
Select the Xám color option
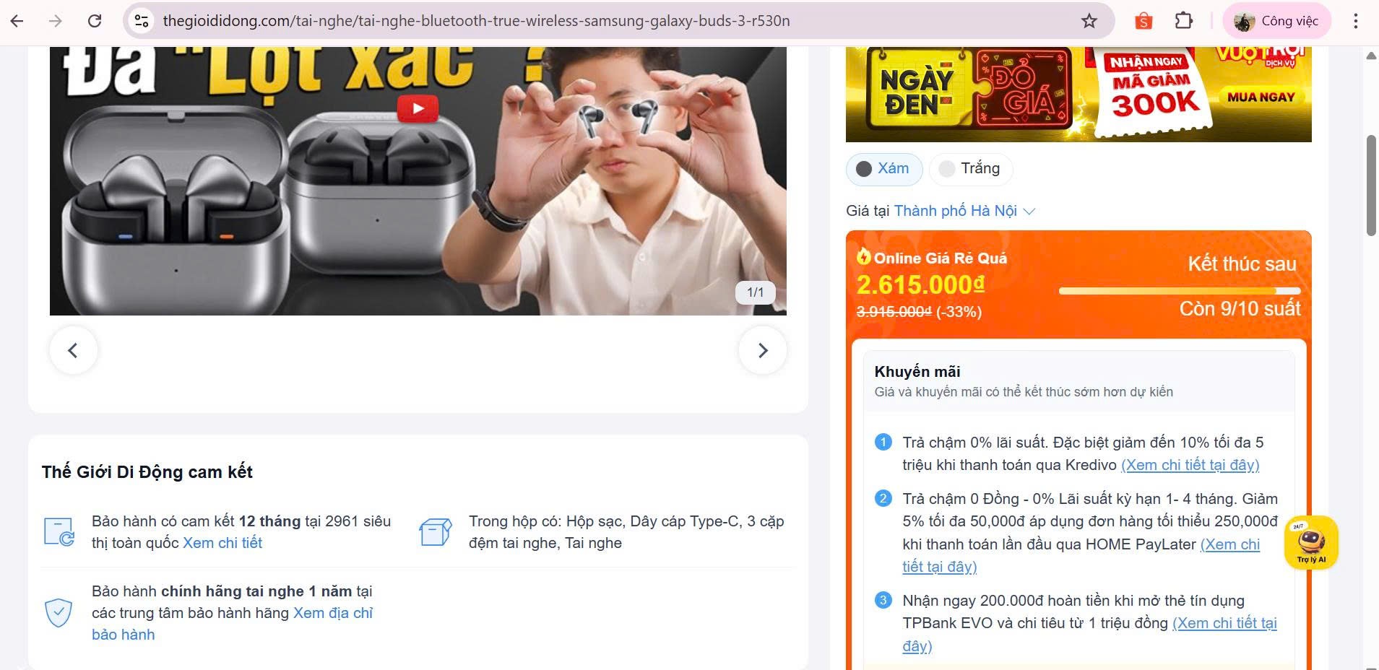coord(883,169)
